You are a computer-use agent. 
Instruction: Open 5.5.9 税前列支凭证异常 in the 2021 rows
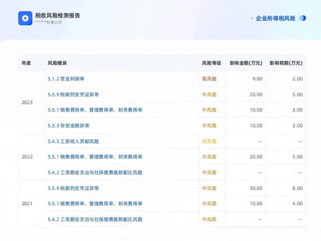pos(73,188)
